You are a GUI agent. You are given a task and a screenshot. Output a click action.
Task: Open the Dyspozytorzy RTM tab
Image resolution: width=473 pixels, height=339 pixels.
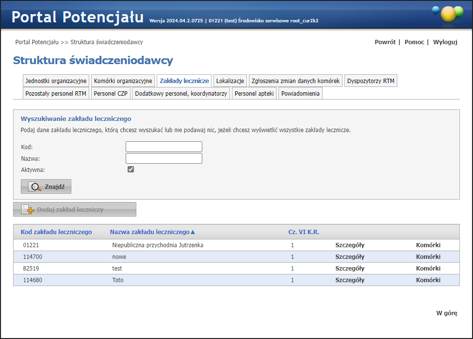(x=371, y=81)
